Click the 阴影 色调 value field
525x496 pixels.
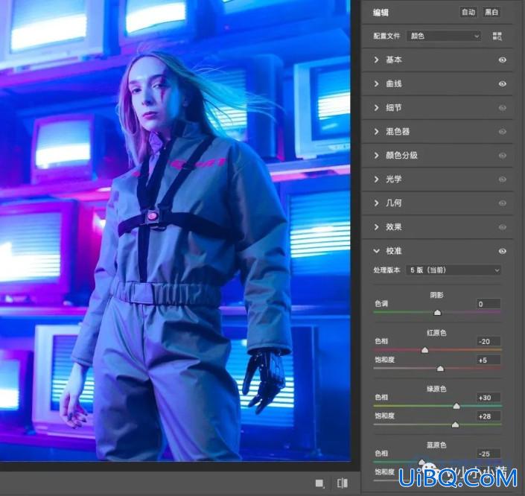489,304
